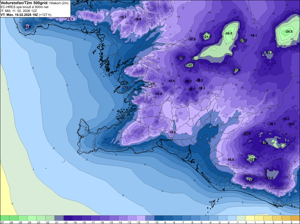Image resolution: width=300 pixels, height=224 pixels.
Task: Click the initial time 'IT: Mið. 11. 02. 2026 12Z'
Action: 19,11
